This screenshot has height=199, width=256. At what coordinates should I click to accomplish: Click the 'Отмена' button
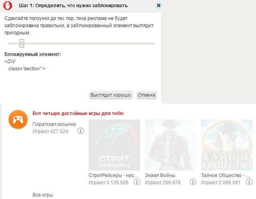point(146,95)
